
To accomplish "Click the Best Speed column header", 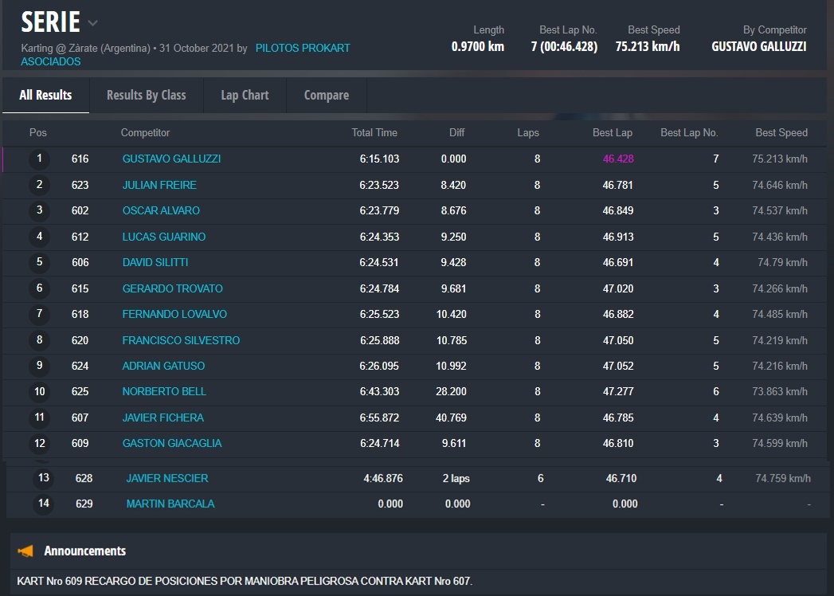I will coord(781,133).
